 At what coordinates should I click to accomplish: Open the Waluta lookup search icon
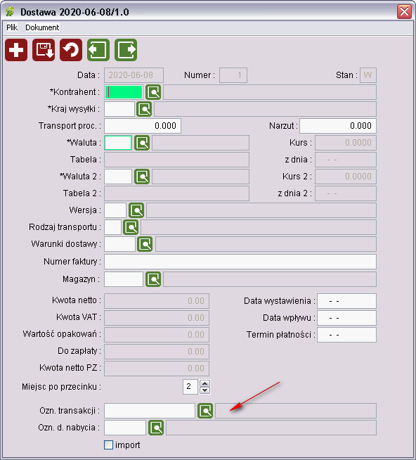[x=142, y=143]
